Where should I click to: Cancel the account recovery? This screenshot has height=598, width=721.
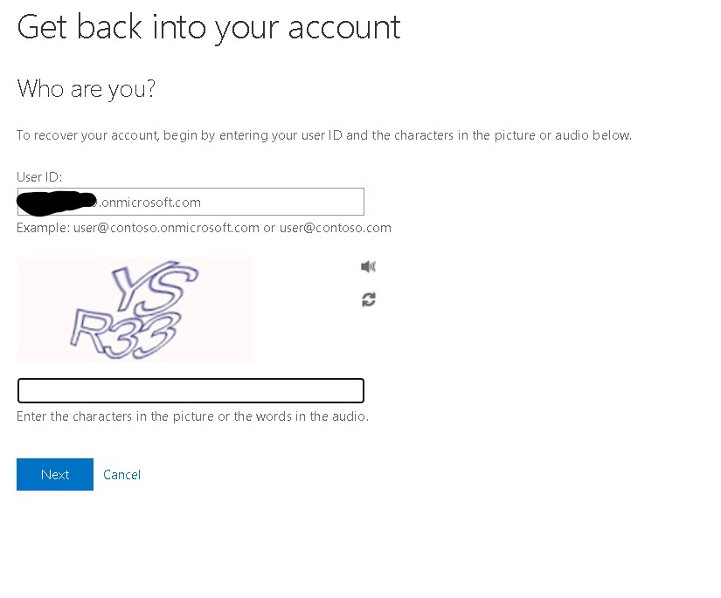121,474
